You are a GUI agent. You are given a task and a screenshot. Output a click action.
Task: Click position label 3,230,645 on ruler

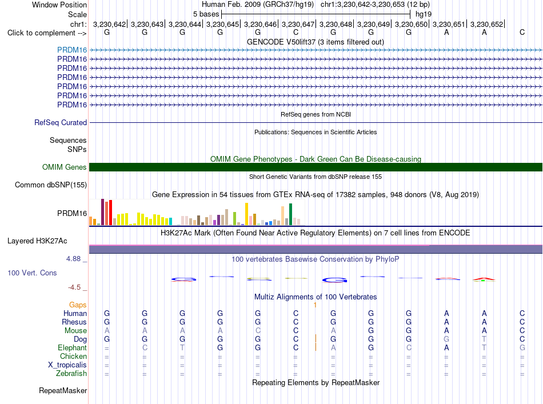click(223, 24)
